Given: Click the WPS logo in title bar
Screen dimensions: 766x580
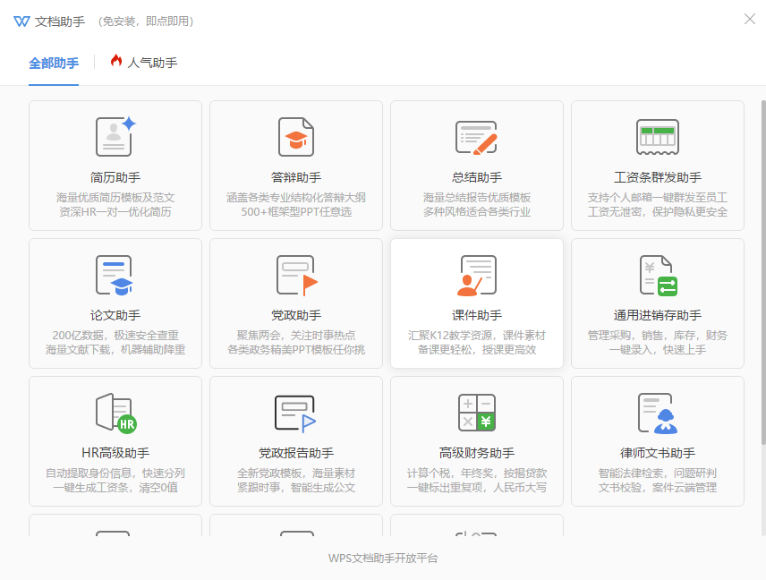Looking at the screenshot, I should point(21,21).
